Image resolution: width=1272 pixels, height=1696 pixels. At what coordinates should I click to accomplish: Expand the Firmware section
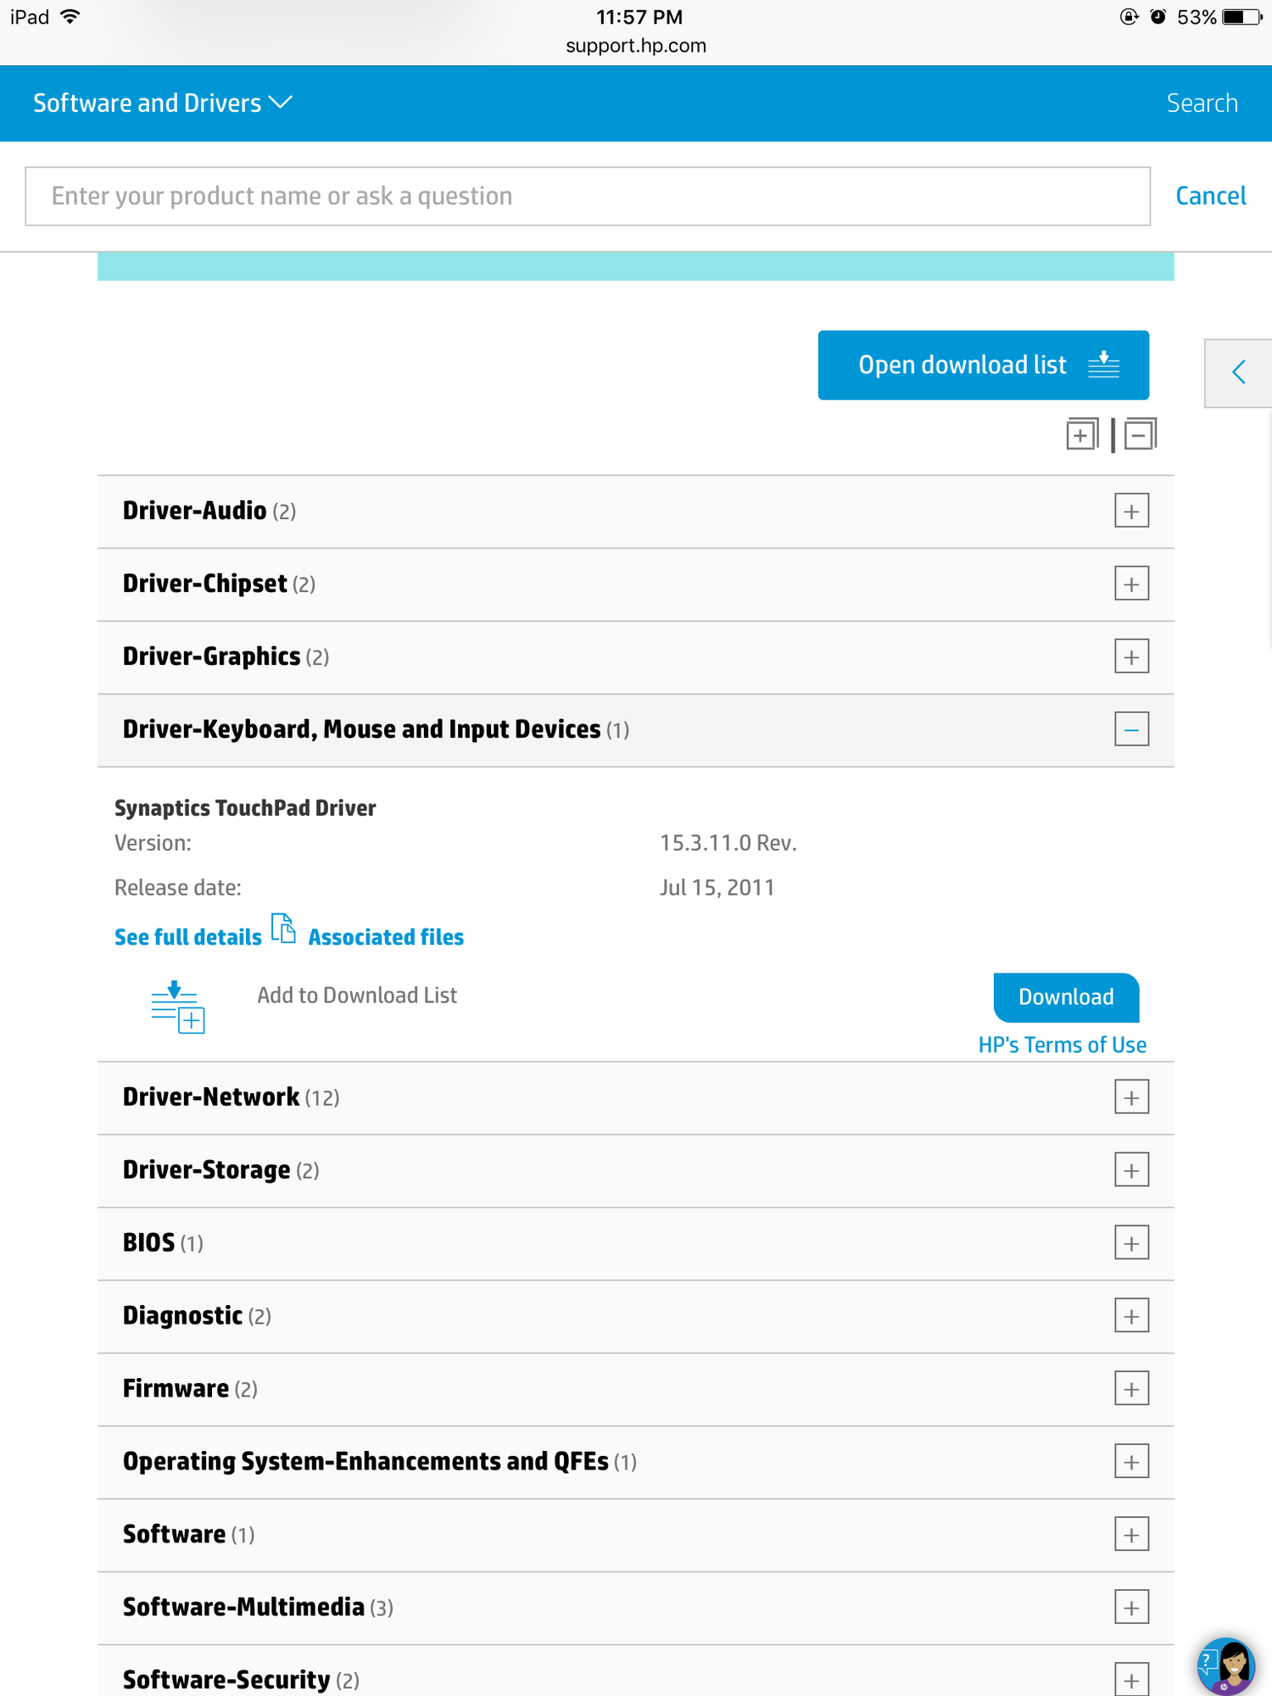(1130, 1389)
